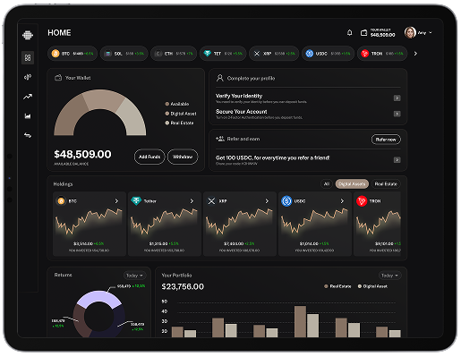
Task: Open the third sidebar icon below the logo
Action: click(28, 77)
